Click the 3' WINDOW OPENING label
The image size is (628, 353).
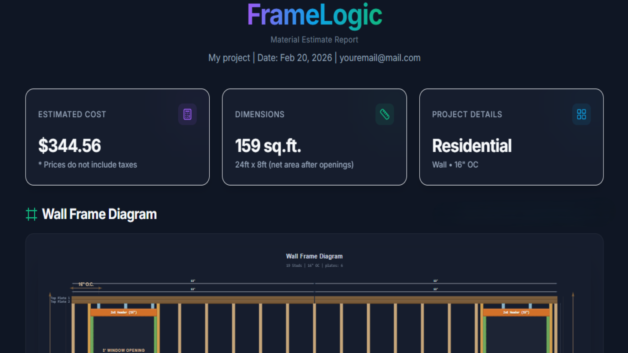[123, 350]
